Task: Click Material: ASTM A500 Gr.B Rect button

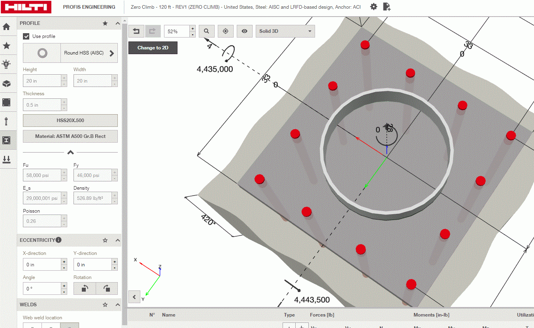Action: click(x=70, y=136)
